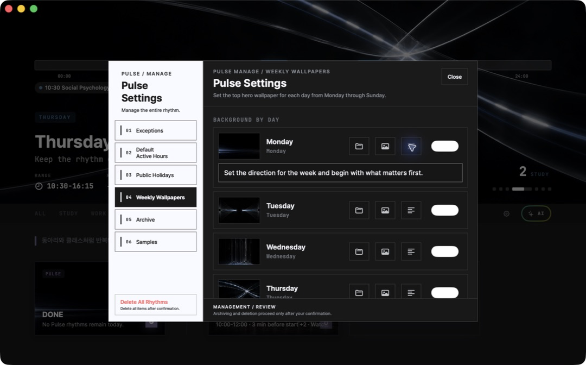Click the THURSDAY badge in background window
586x365 pixels.
(x=55, y=117)
